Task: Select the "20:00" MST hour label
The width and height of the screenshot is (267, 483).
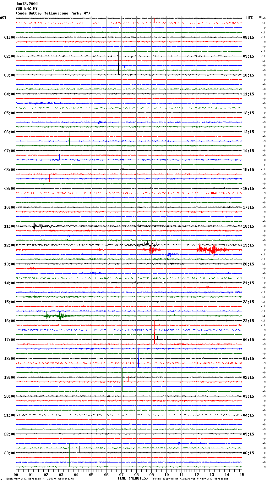Action: pyautogui.click(x=10, y=396)
